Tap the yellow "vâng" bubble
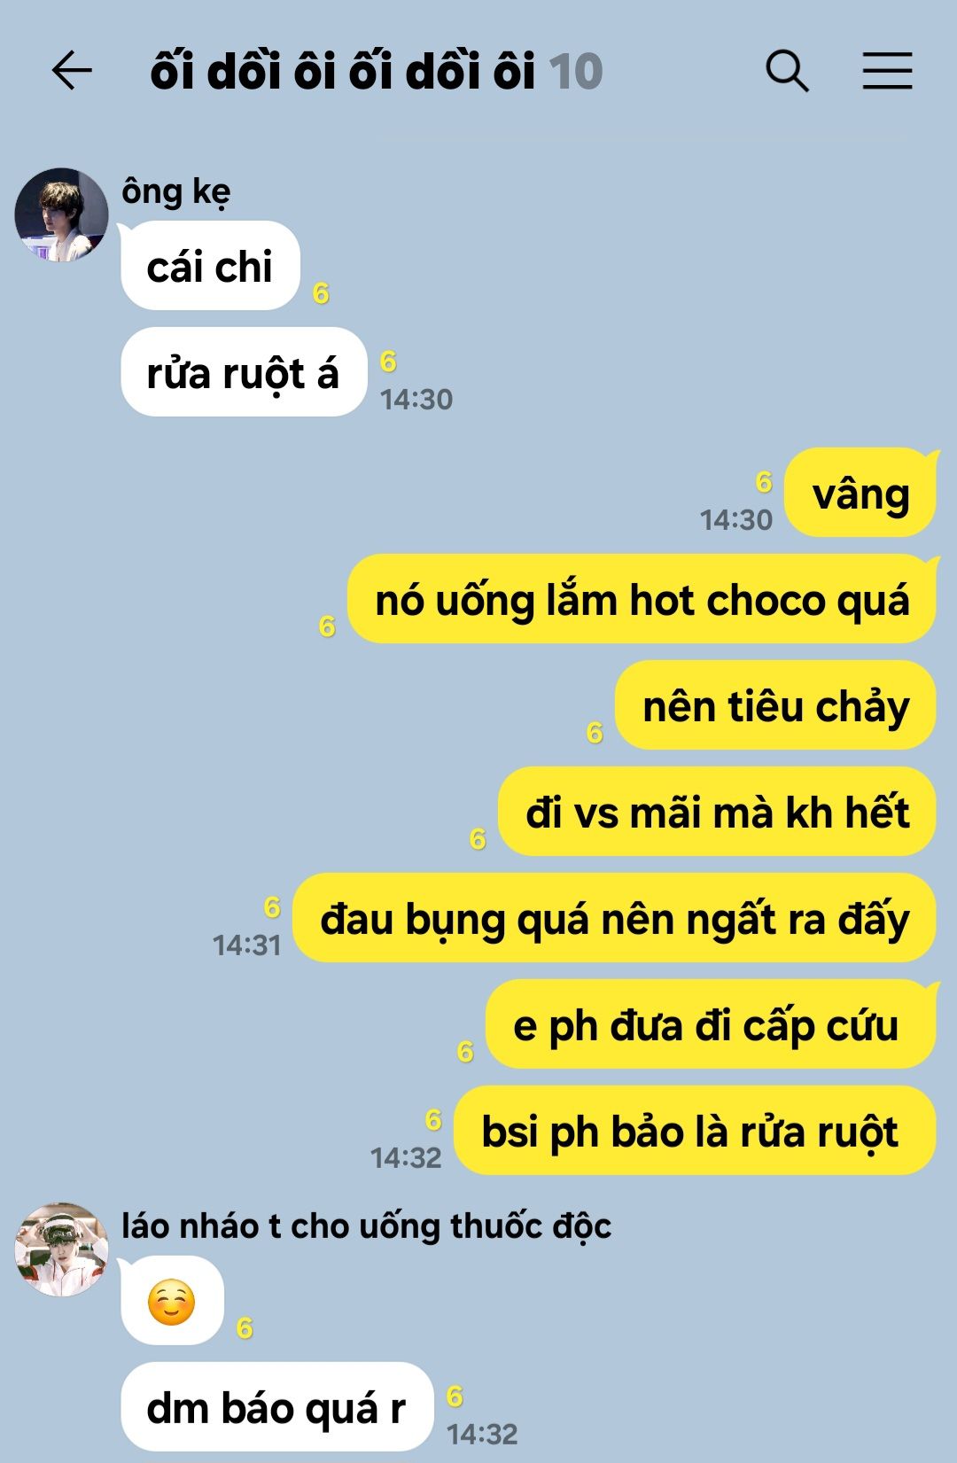Screen dimensions: 957x1463 tap(860, 493)
